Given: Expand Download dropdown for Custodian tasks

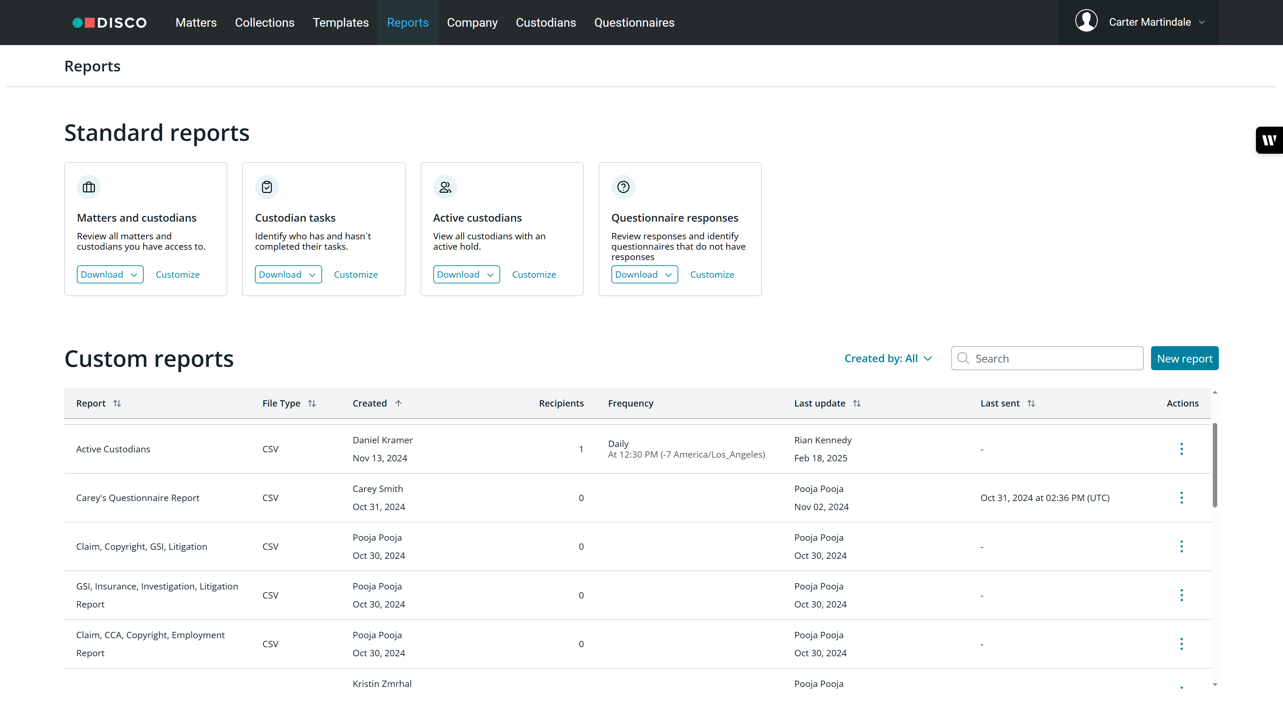Looking at the screenshot, I should click(288, 274).
